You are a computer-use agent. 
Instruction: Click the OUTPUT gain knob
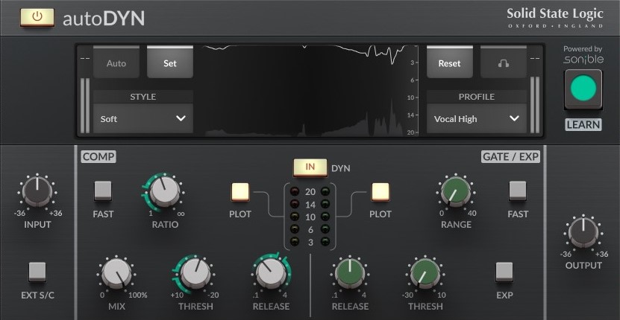click(x=583, y=233)
